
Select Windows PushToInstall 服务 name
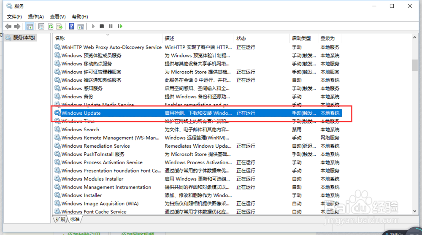(93, 154)
